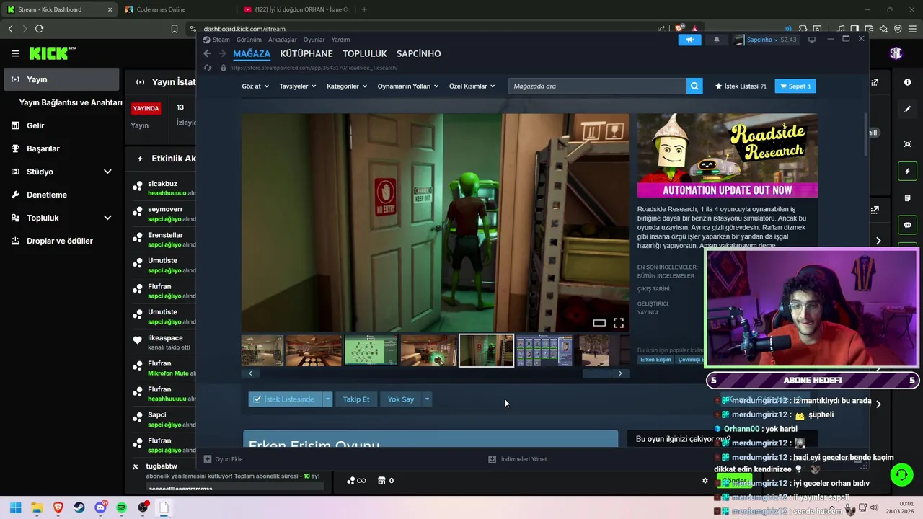Open the wishlist options dropdown arrow
923x519 pixels.
point(327,399)
